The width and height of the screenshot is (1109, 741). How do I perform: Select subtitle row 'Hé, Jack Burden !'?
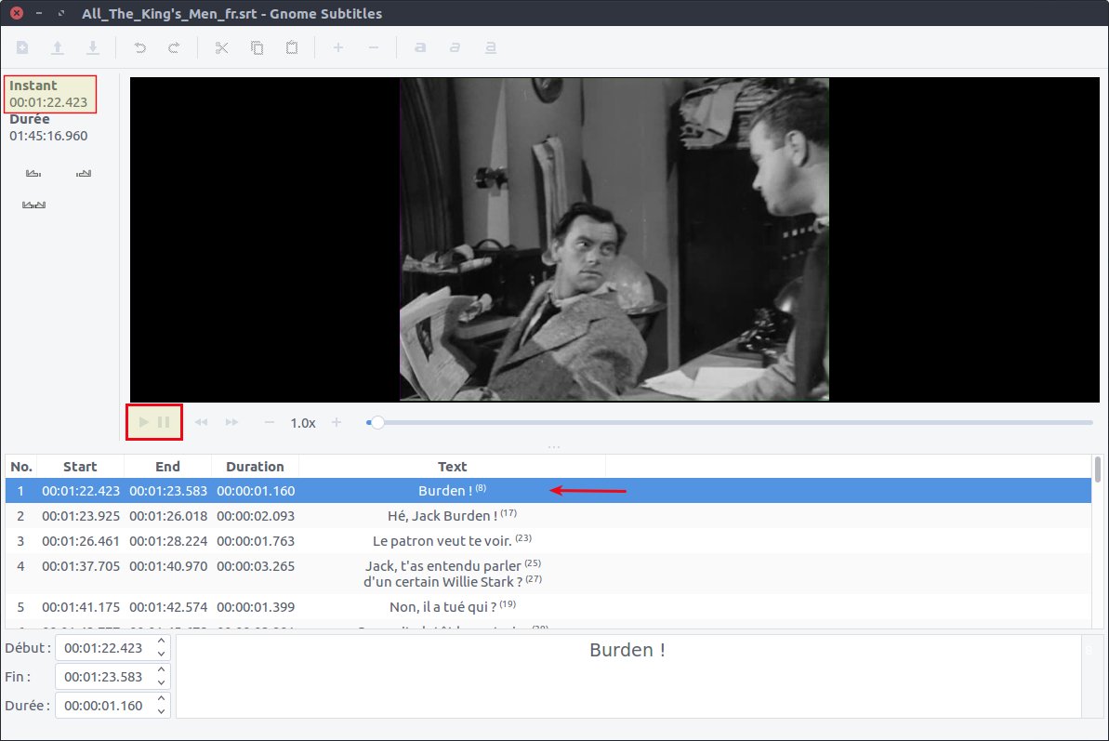[x=548, y=516]
